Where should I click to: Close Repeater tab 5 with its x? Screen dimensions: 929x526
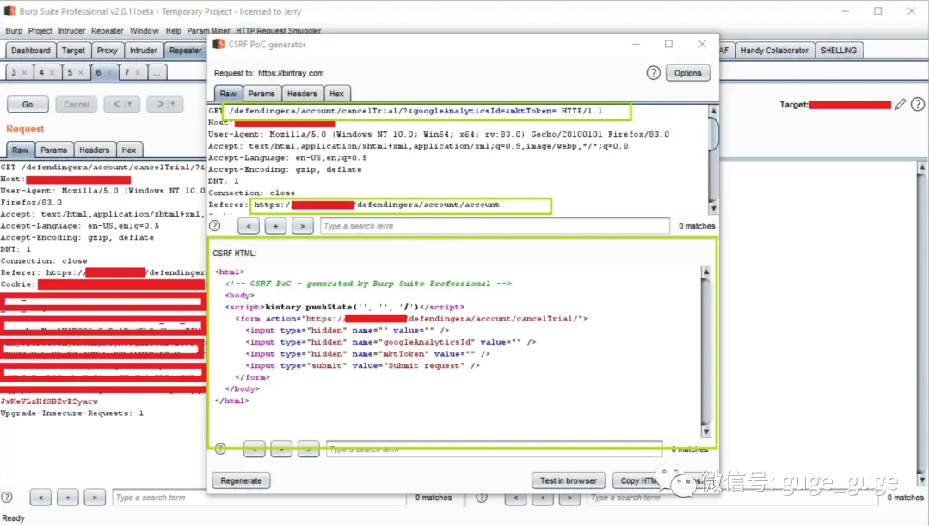pos(81,73)
